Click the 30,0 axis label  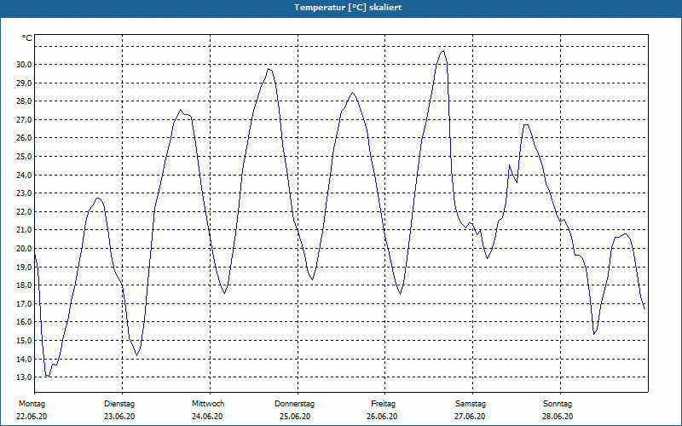pos(24,65)
